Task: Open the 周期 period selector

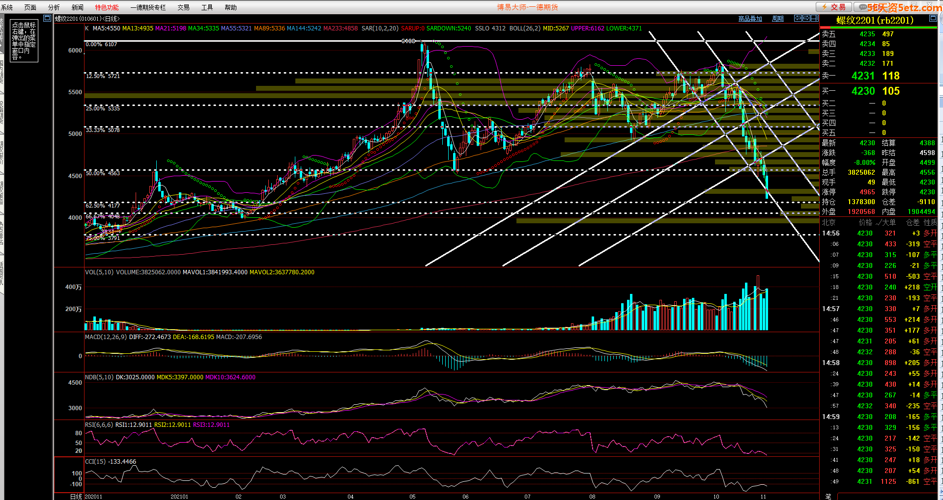Action: pyautogui.click(x=778, y=19)
